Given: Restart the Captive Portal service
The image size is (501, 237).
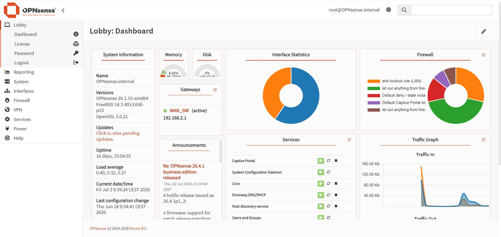Looking at the screenshot, I should tap(328, 161).
